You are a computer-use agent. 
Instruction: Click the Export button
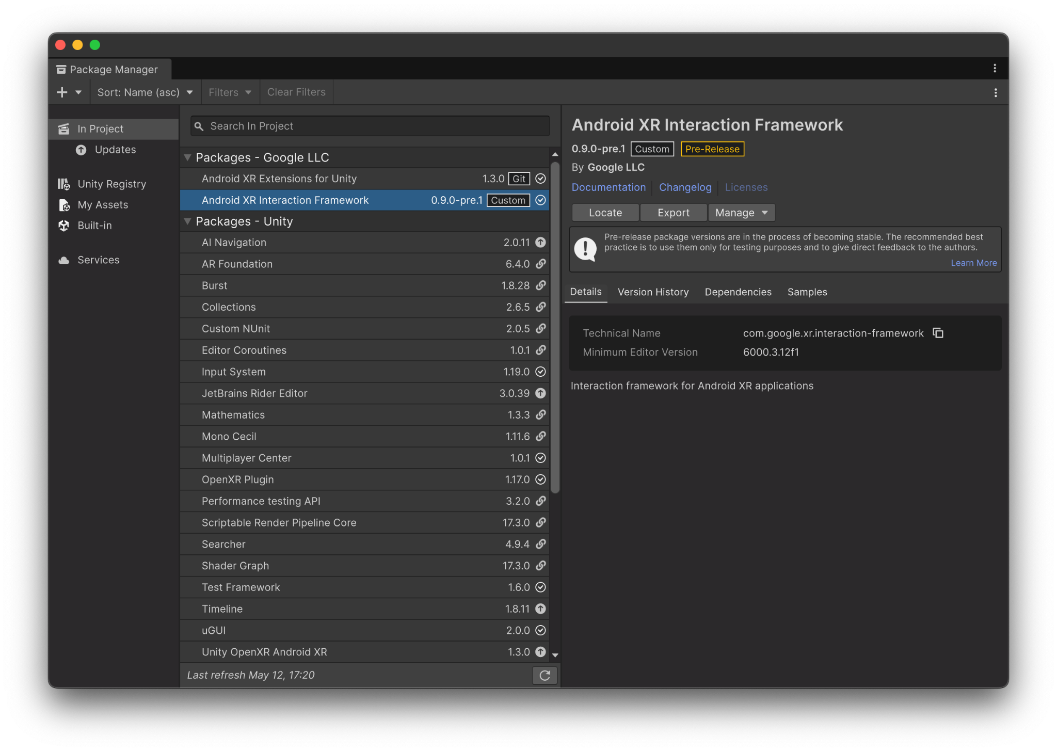coord(673,213)
